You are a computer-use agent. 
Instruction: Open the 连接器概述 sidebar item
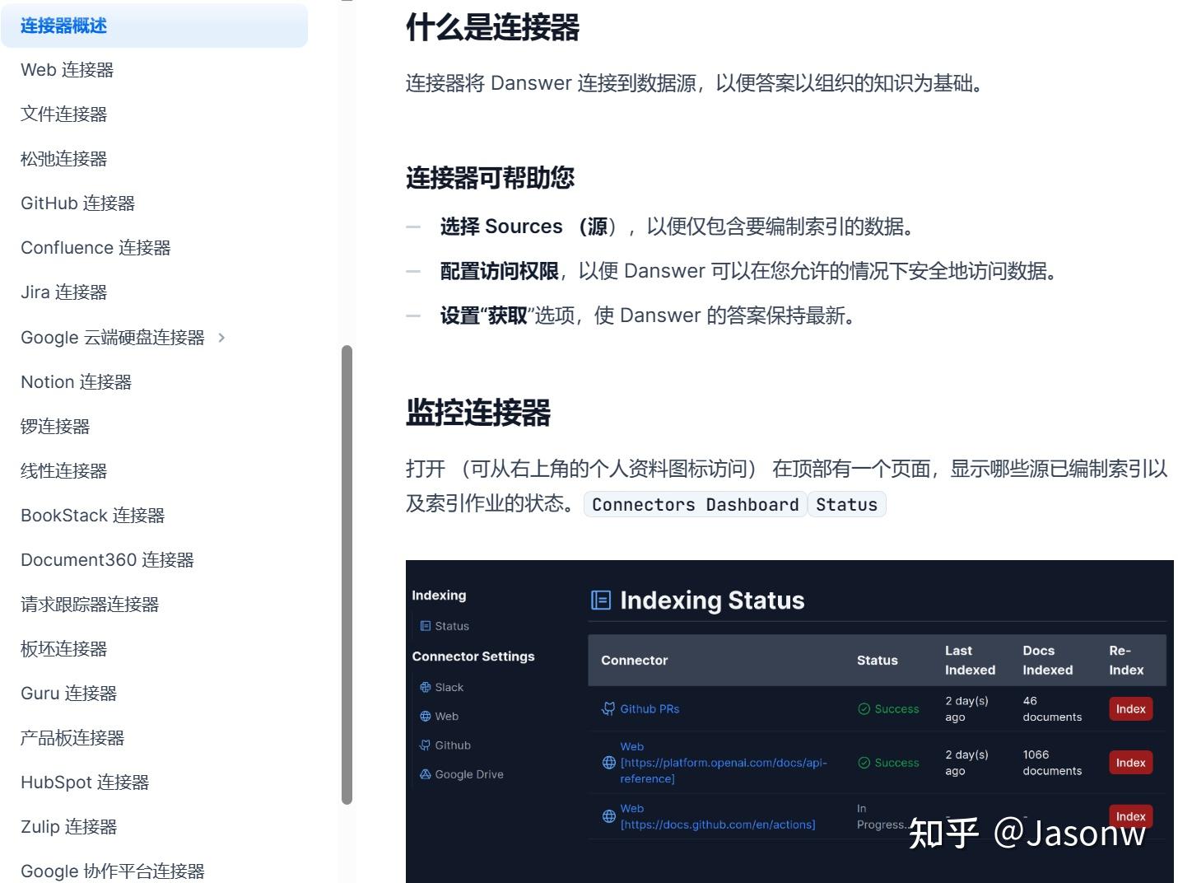[154, 26]
